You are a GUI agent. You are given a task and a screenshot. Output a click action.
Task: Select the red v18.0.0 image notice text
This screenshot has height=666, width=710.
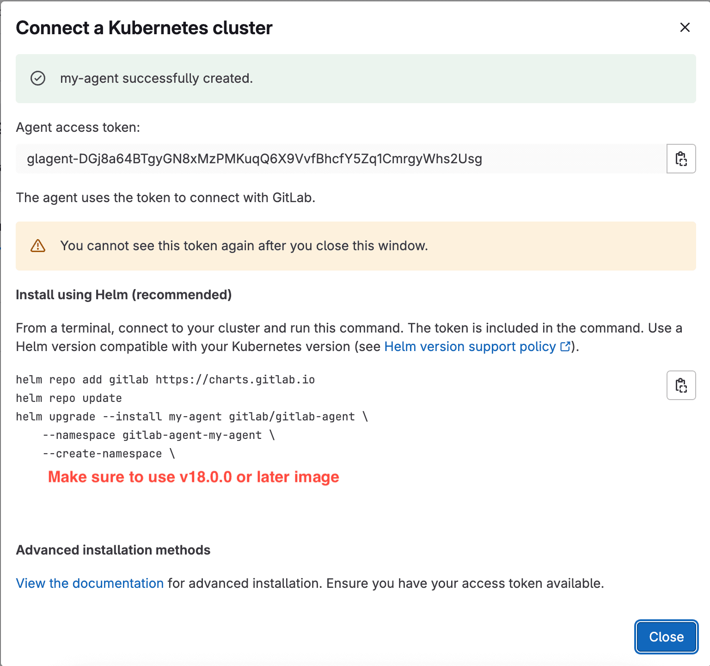click(194, 477)
